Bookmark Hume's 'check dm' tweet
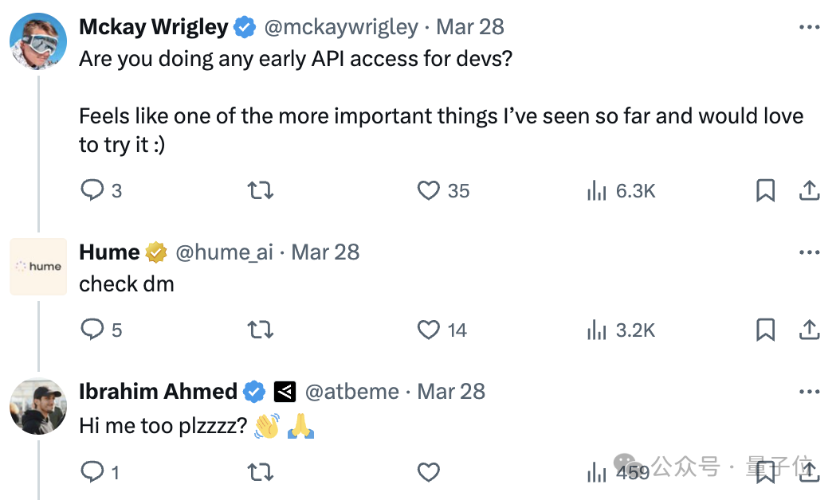This screenshot has height=500, width=840. (765, 330)
